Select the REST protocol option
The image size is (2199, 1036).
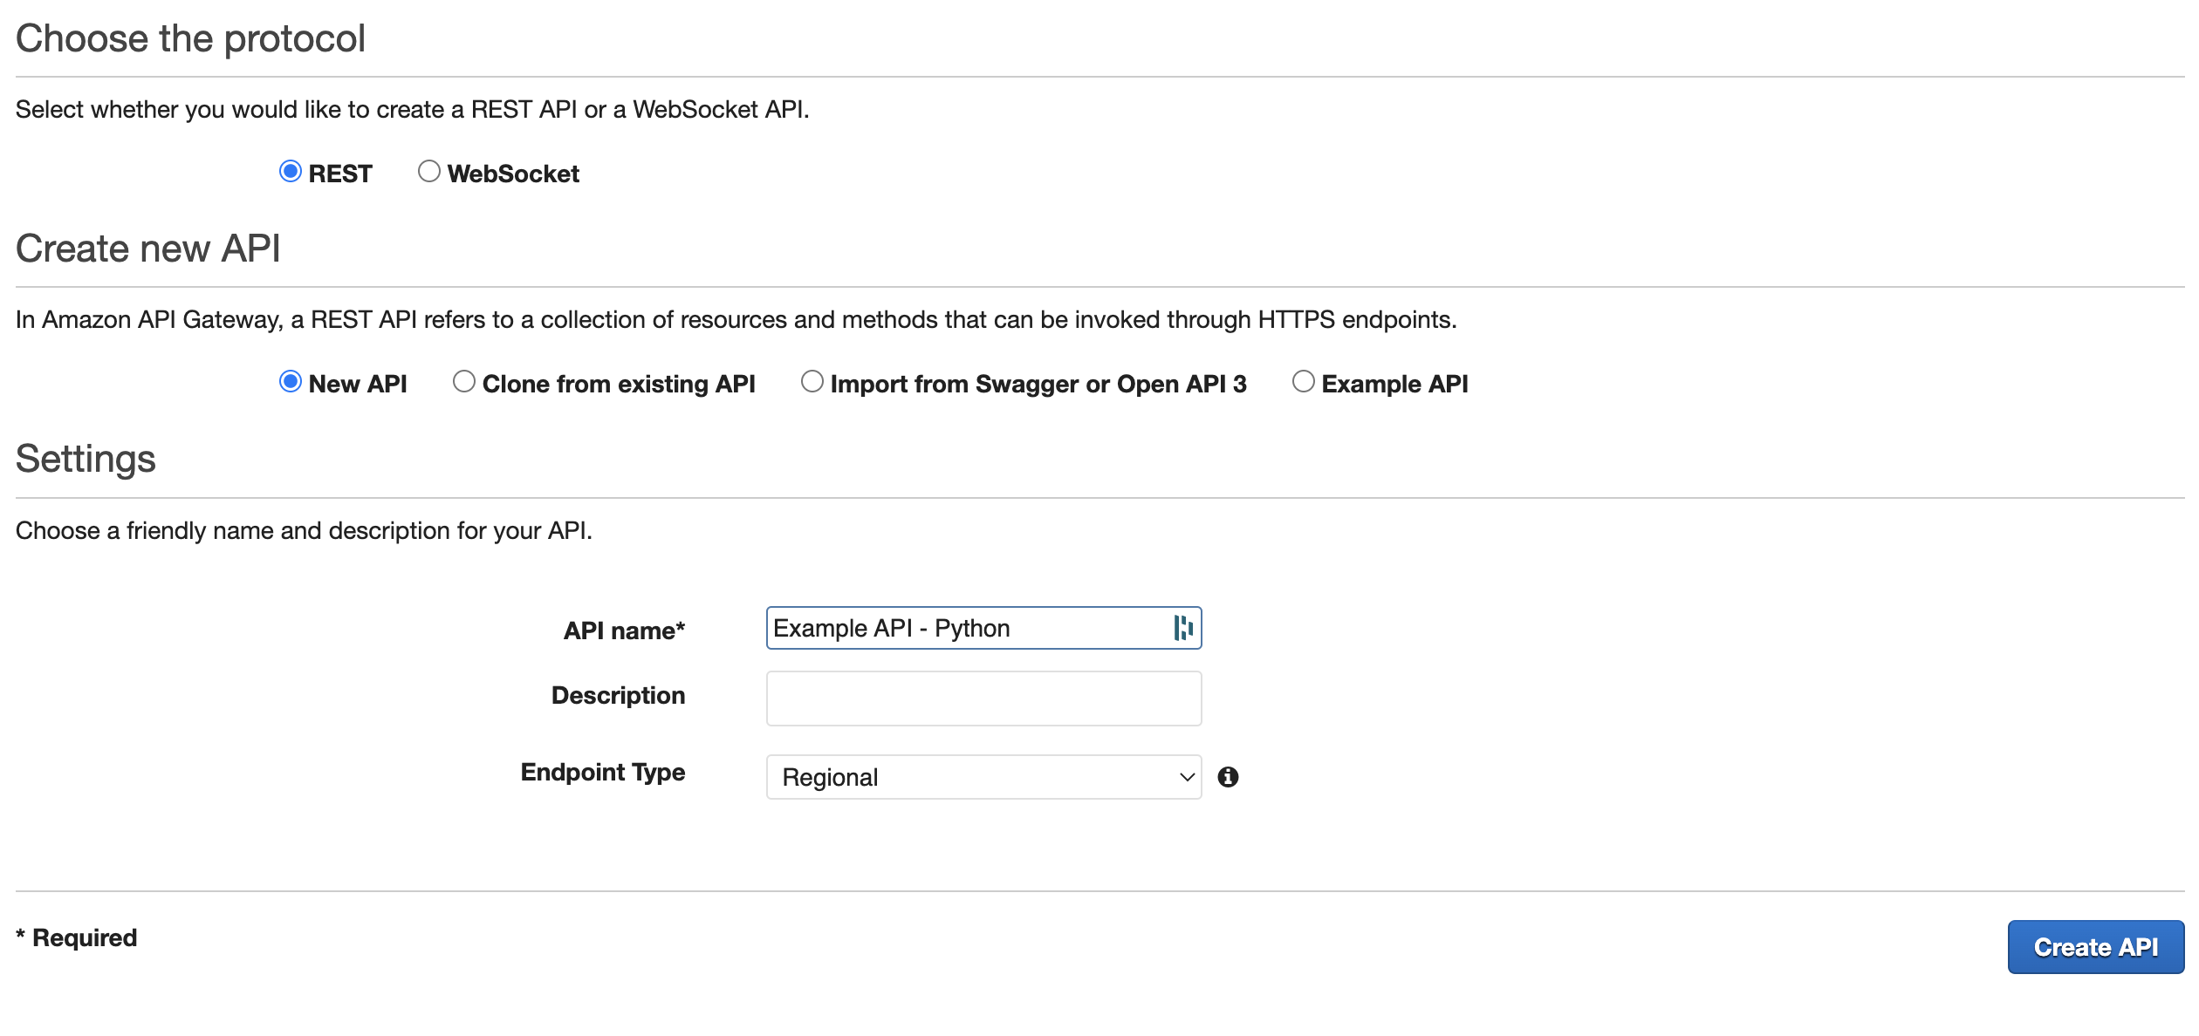click(291, 171)
